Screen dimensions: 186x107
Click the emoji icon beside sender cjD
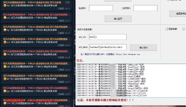5,67
